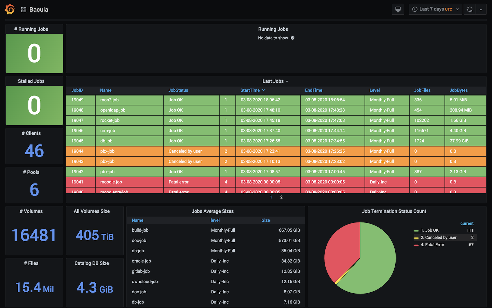Open the # Clients panel title

(x=31, y=133)
